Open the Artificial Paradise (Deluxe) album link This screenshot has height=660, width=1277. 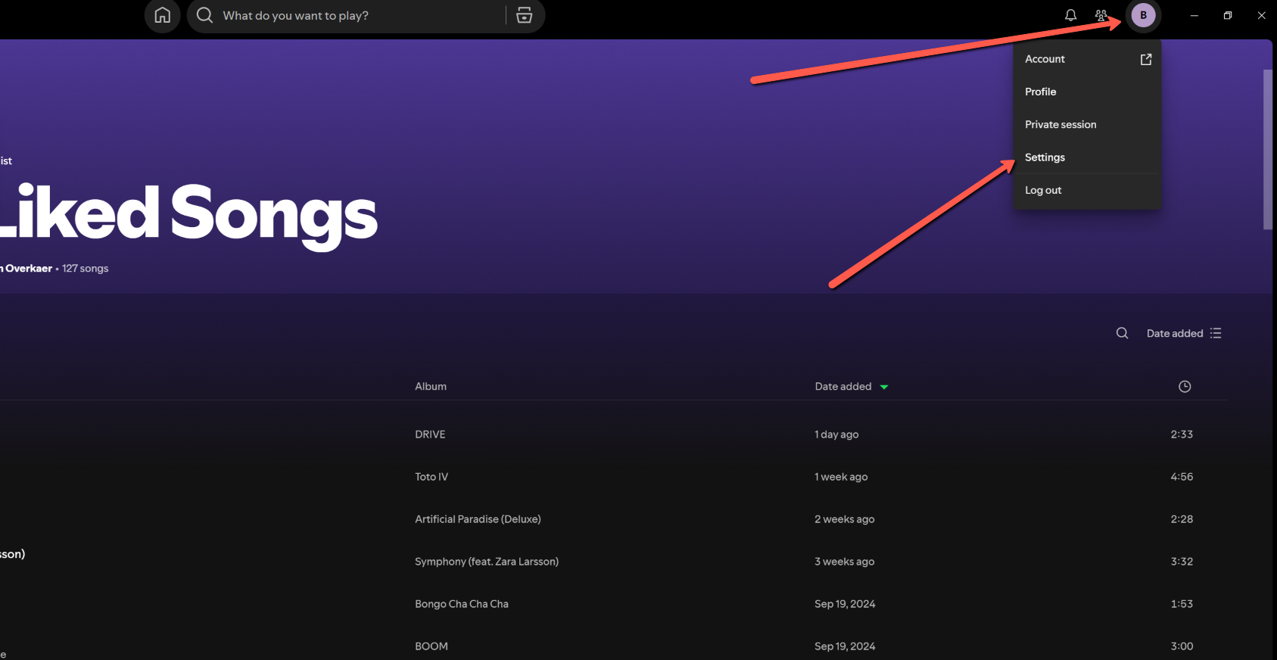click(478, 519)
